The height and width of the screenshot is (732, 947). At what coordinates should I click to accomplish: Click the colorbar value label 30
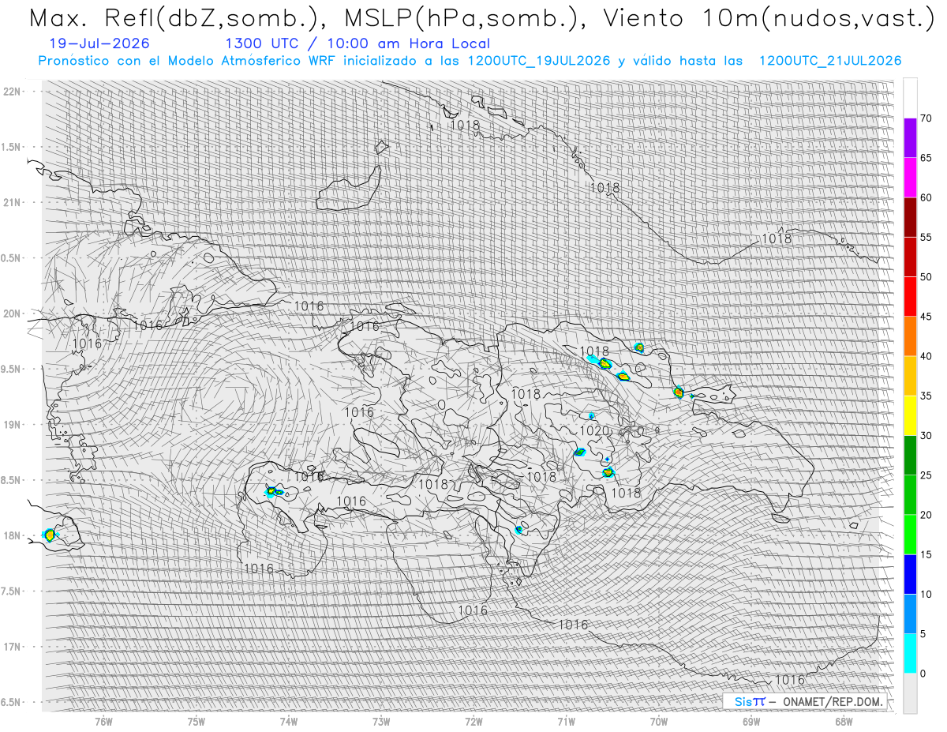pos(926,435)
